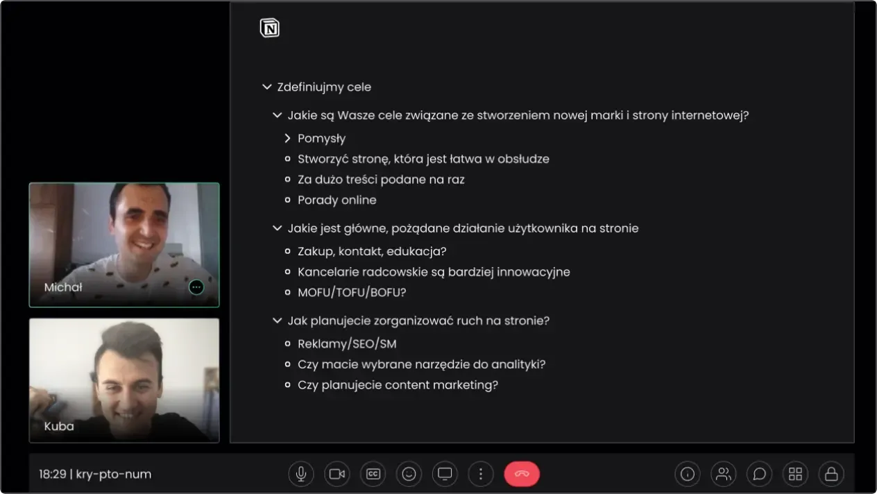Open meeting details info icon

687,474
